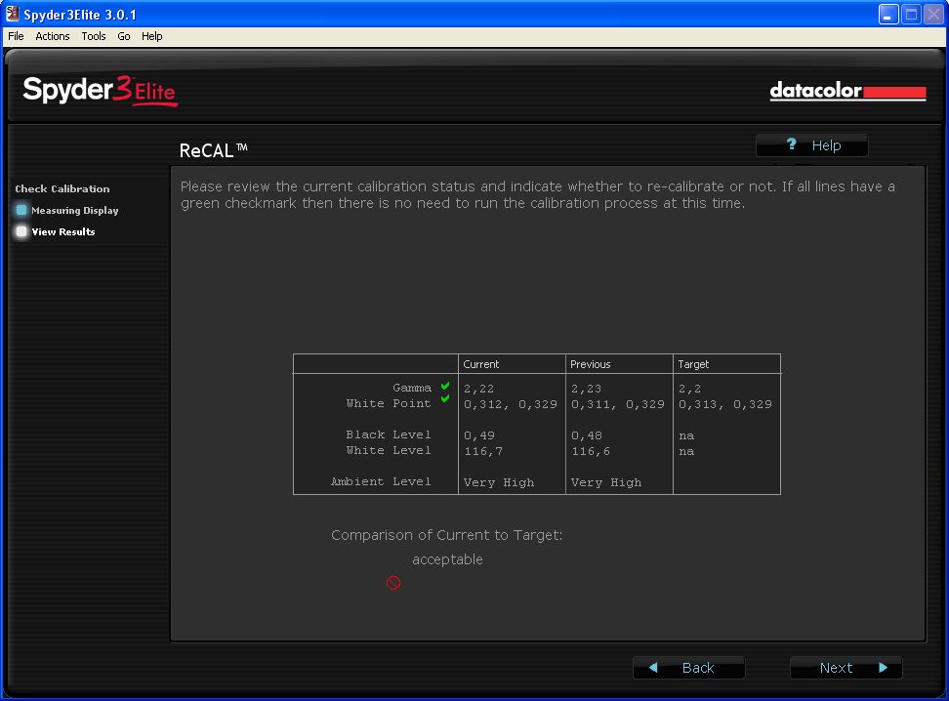Screen dimensions: 949x701
Task: Click the question mark Help button
Action: coord(811,145)
